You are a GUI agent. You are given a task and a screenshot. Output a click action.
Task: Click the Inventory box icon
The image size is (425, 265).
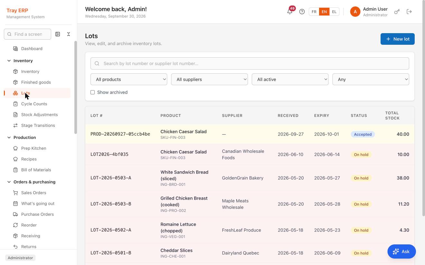pos(15,71)
